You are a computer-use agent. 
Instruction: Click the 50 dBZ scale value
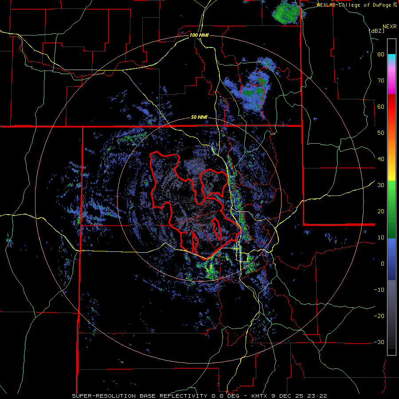pos(381,133)
